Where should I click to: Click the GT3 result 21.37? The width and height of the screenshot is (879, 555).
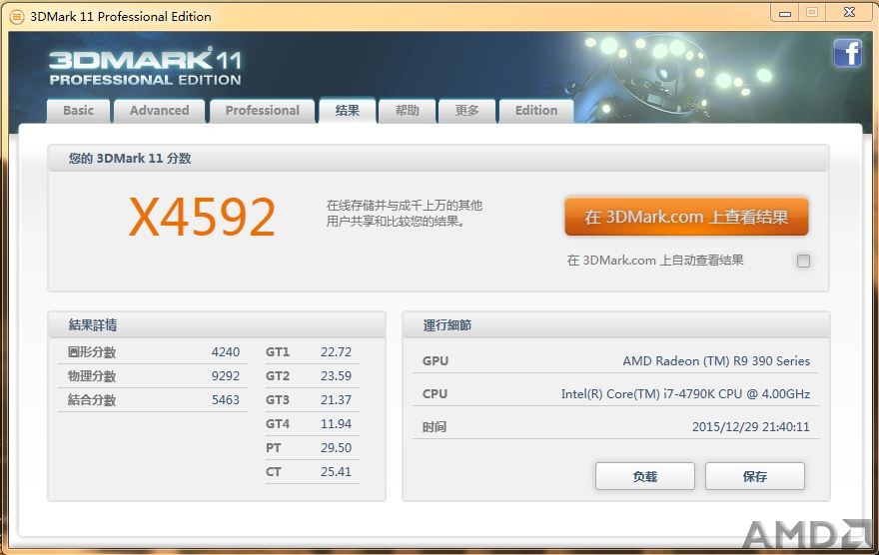point(336,400)
